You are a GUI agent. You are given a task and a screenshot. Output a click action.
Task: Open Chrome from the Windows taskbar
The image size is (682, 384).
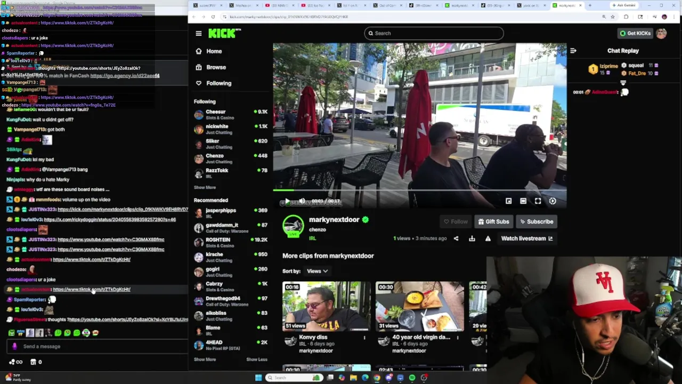click(377, 378)
